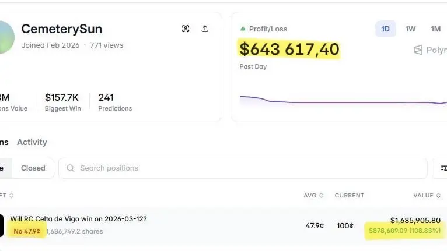447x251 pixels.
Task: Sort by VALUE column
Action: [427, 196]
